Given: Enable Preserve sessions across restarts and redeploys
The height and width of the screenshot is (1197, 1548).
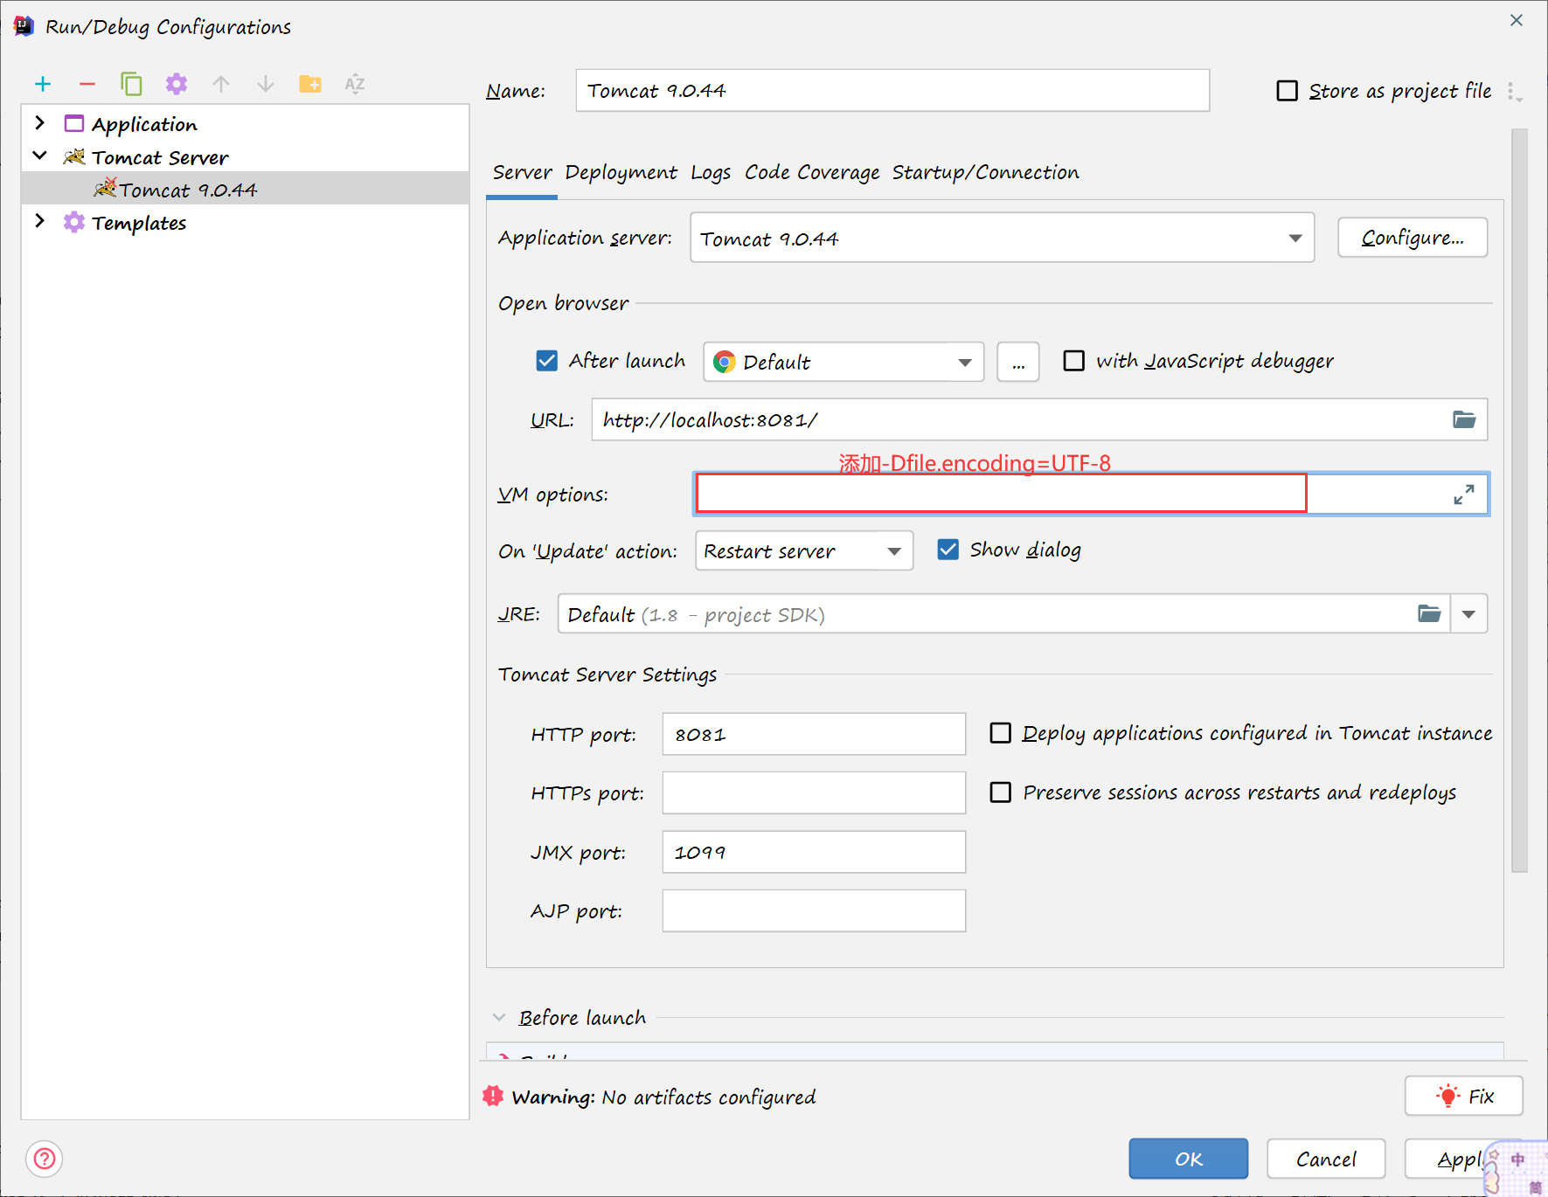Looking at the screenshot, I should [1000, 792].
